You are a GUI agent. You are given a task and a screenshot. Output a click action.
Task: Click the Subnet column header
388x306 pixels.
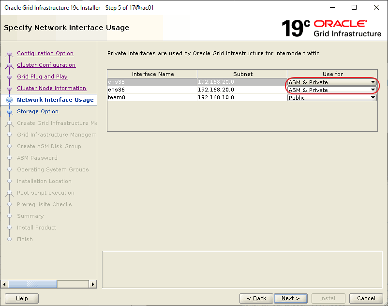click(x=242, y=74)
